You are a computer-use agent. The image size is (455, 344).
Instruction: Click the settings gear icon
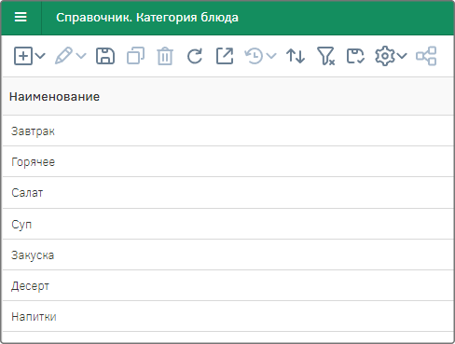385,56
